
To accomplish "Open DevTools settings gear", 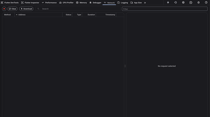I will pyautogui.click(x=183, y=2).
